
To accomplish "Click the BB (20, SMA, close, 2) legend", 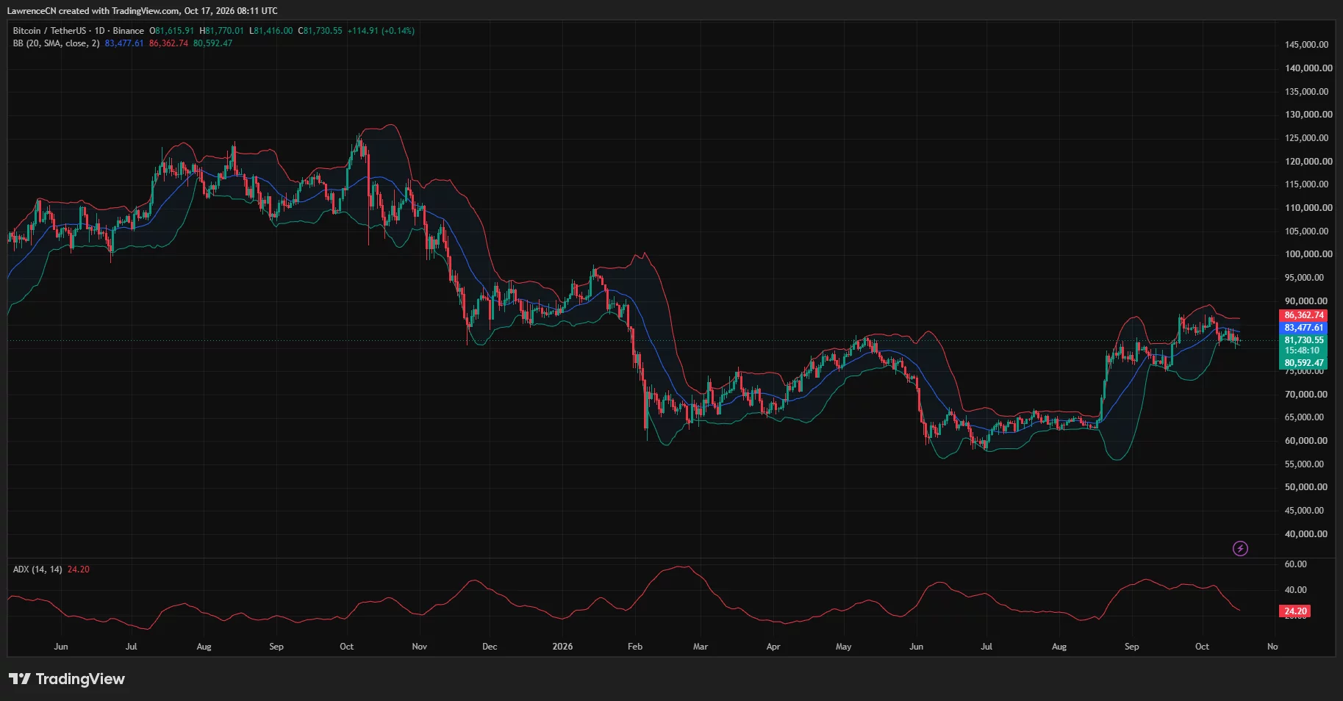I will 56,43.
